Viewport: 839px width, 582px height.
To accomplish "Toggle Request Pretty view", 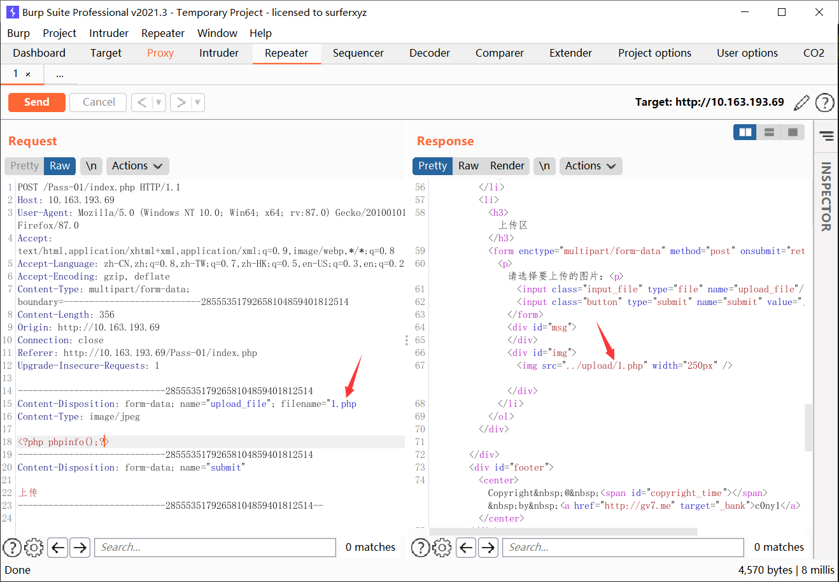I will tap(24, 166).
